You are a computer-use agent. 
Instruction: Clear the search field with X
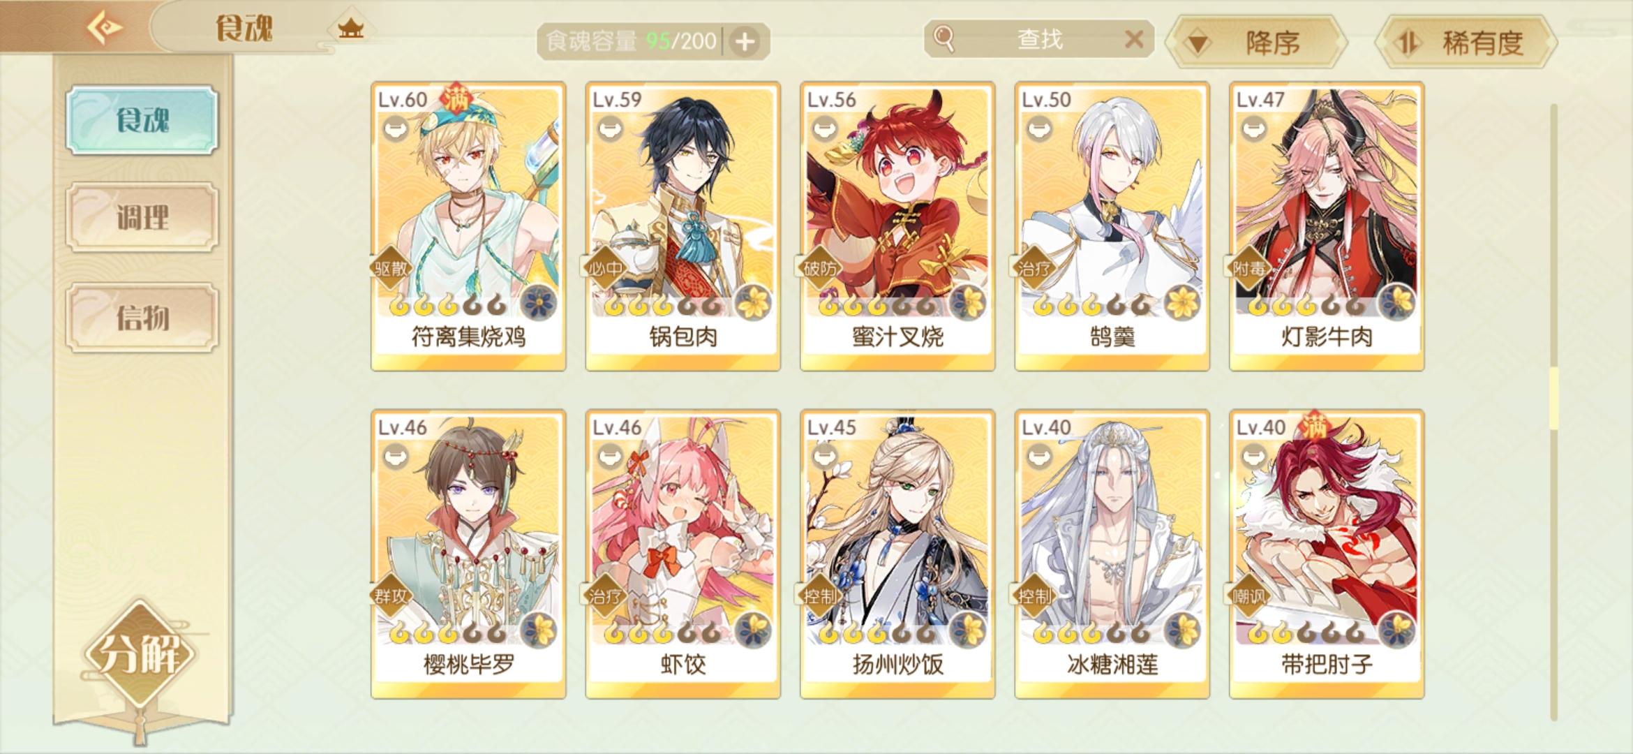click(1134, 39)
